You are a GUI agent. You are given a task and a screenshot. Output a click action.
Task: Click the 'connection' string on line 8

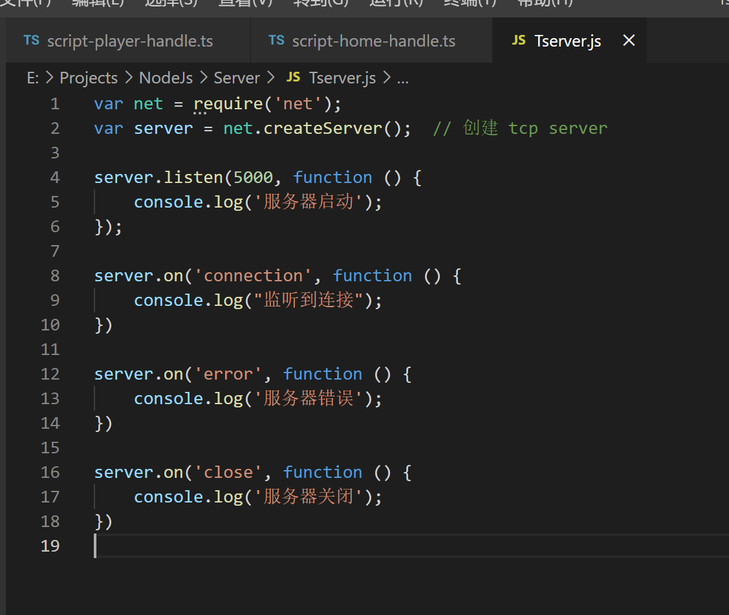click(x=253, y=275)
